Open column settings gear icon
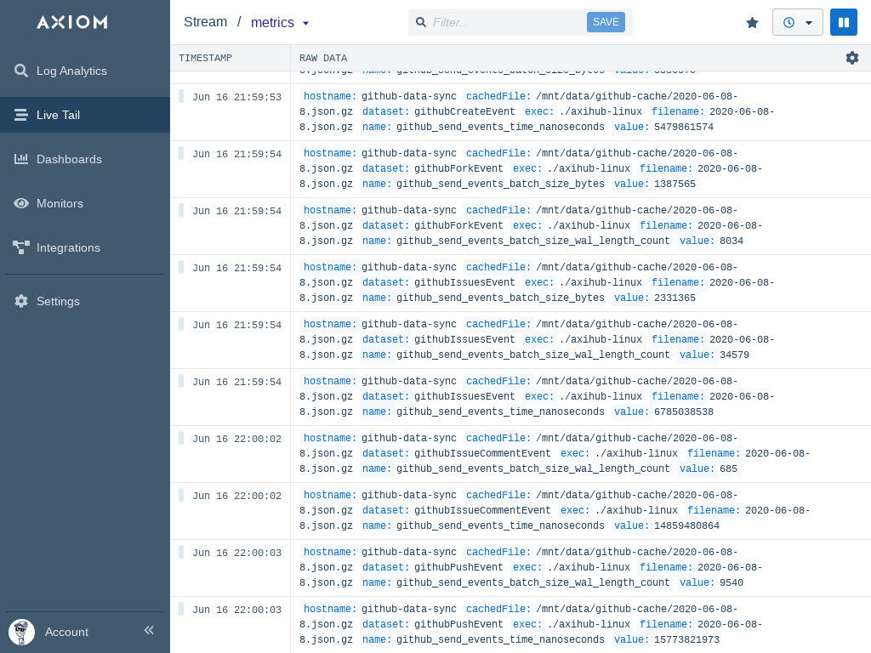This screenshot has width=871, height=653. pyautogui.click(x=851, y=58)
